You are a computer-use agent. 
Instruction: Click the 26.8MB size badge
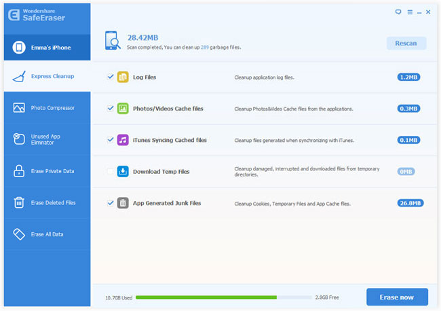[x=410, y=203]
